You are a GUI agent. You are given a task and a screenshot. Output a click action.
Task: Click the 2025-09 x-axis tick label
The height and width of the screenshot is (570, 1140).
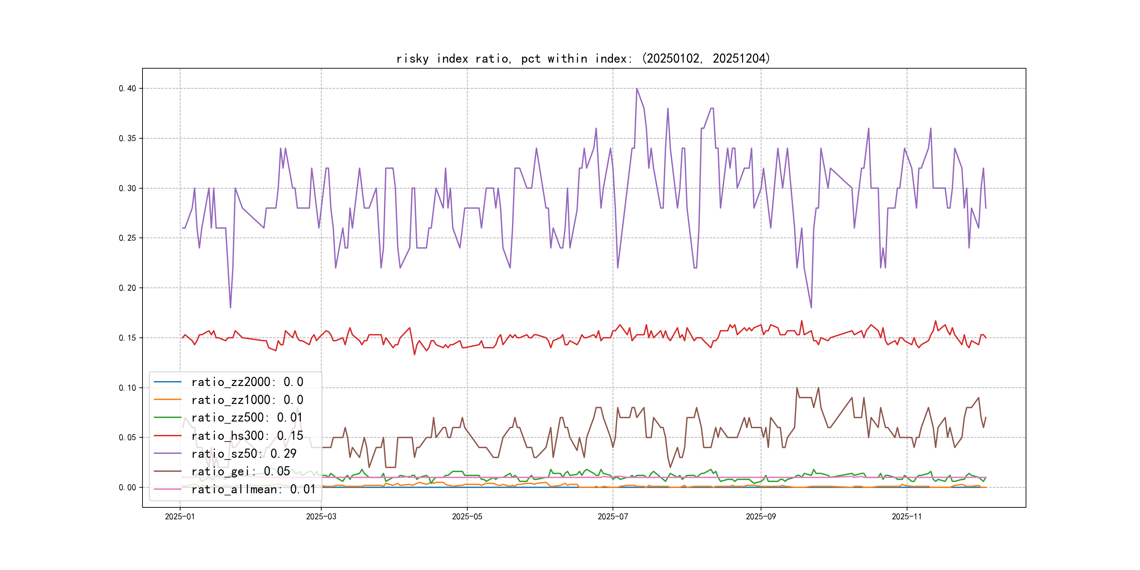761,517
